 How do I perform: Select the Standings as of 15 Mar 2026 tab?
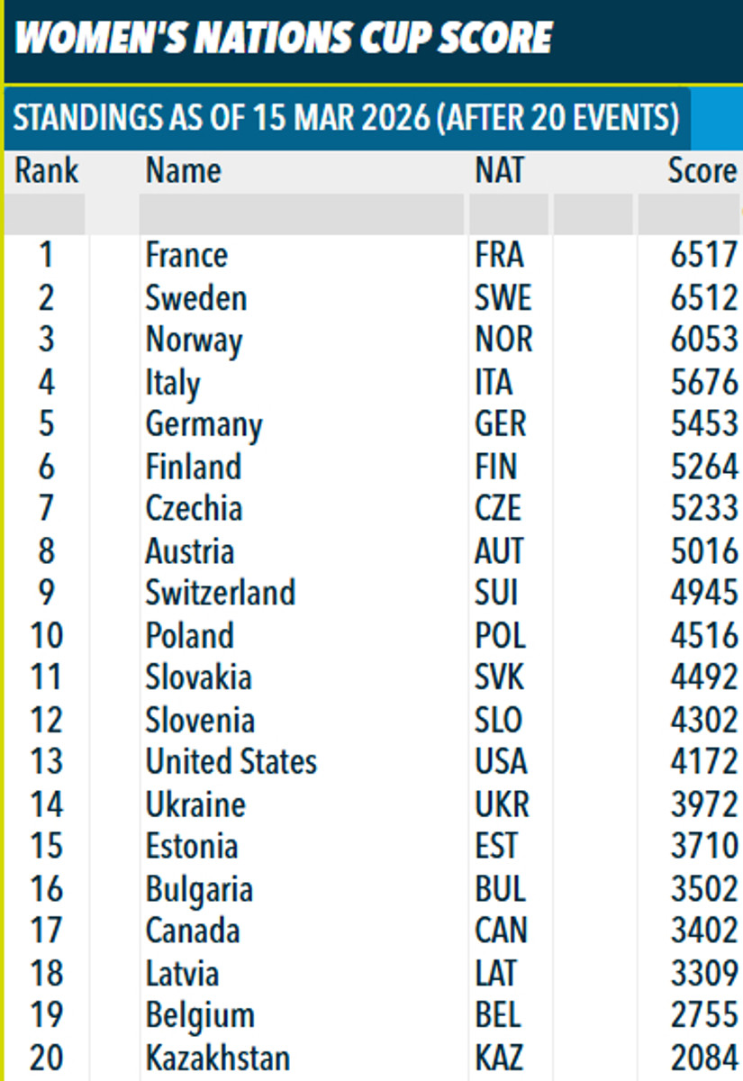pos(347,118)
